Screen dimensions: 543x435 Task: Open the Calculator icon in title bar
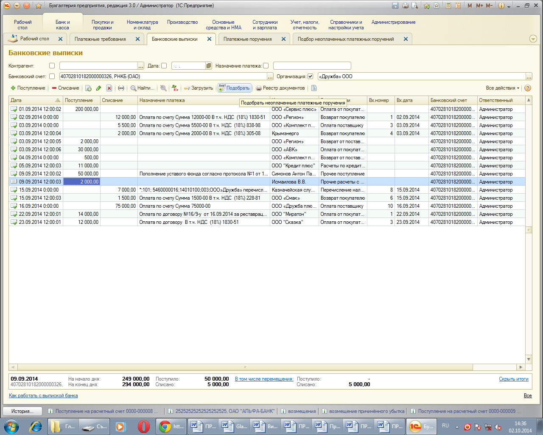coord(448,6)
